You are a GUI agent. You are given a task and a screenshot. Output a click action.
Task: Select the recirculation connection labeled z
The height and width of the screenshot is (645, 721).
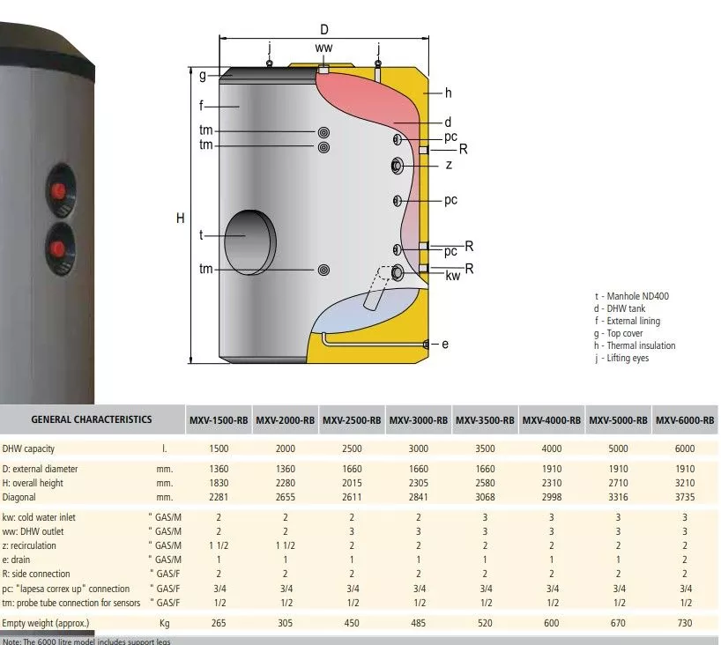pyautogui.click(x=398, y=166)
